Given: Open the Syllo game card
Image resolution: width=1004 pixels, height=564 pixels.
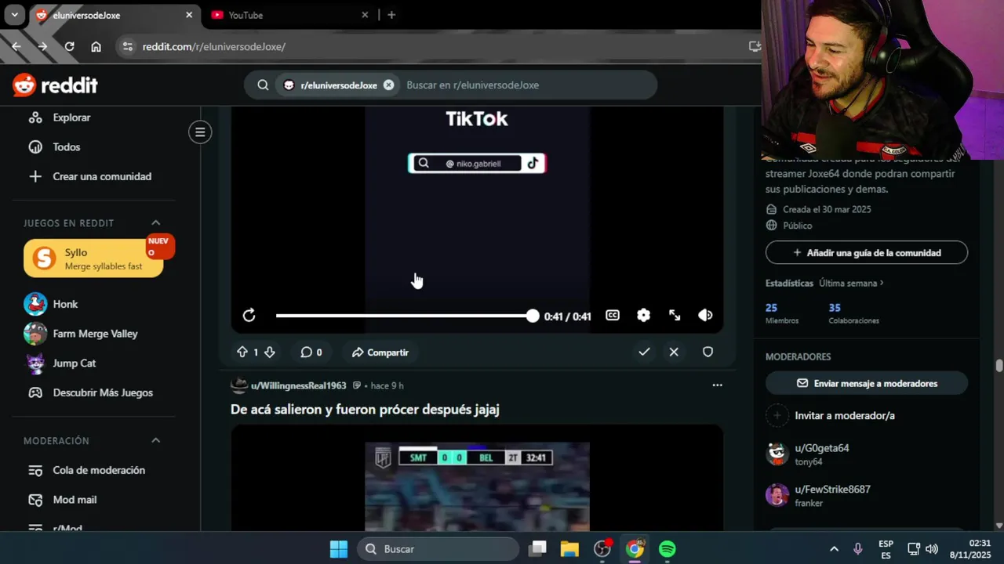Looking at the screenshot, I should 93,258.
